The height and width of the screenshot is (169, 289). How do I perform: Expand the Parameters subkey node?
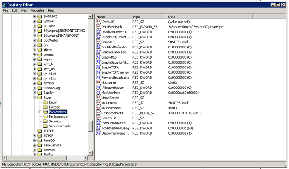40,112
